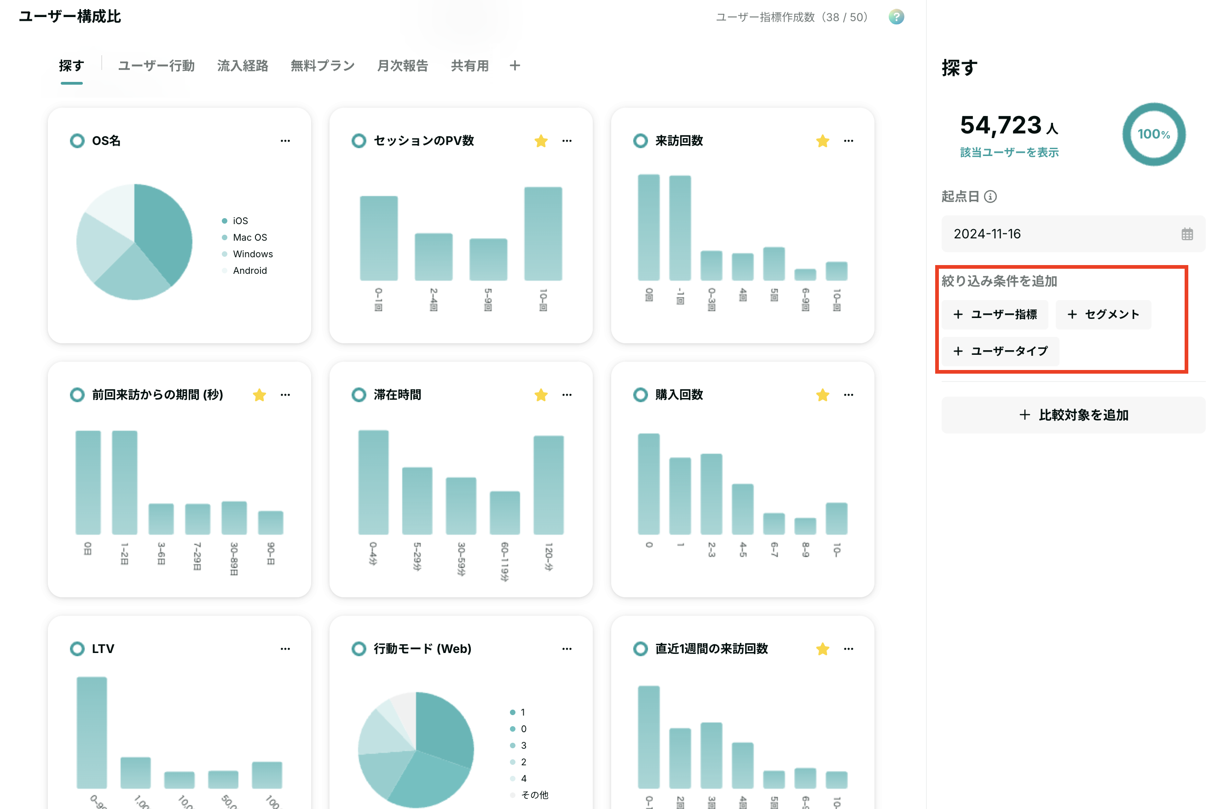The image size is (1215, 809).
Task: Open the more menu on 購入回数 card
Action: [x=849, y=395]
